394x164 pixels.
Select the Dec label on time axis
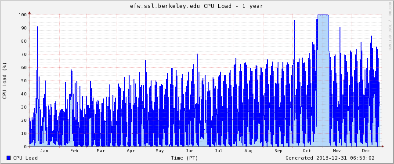click(365, 151)
